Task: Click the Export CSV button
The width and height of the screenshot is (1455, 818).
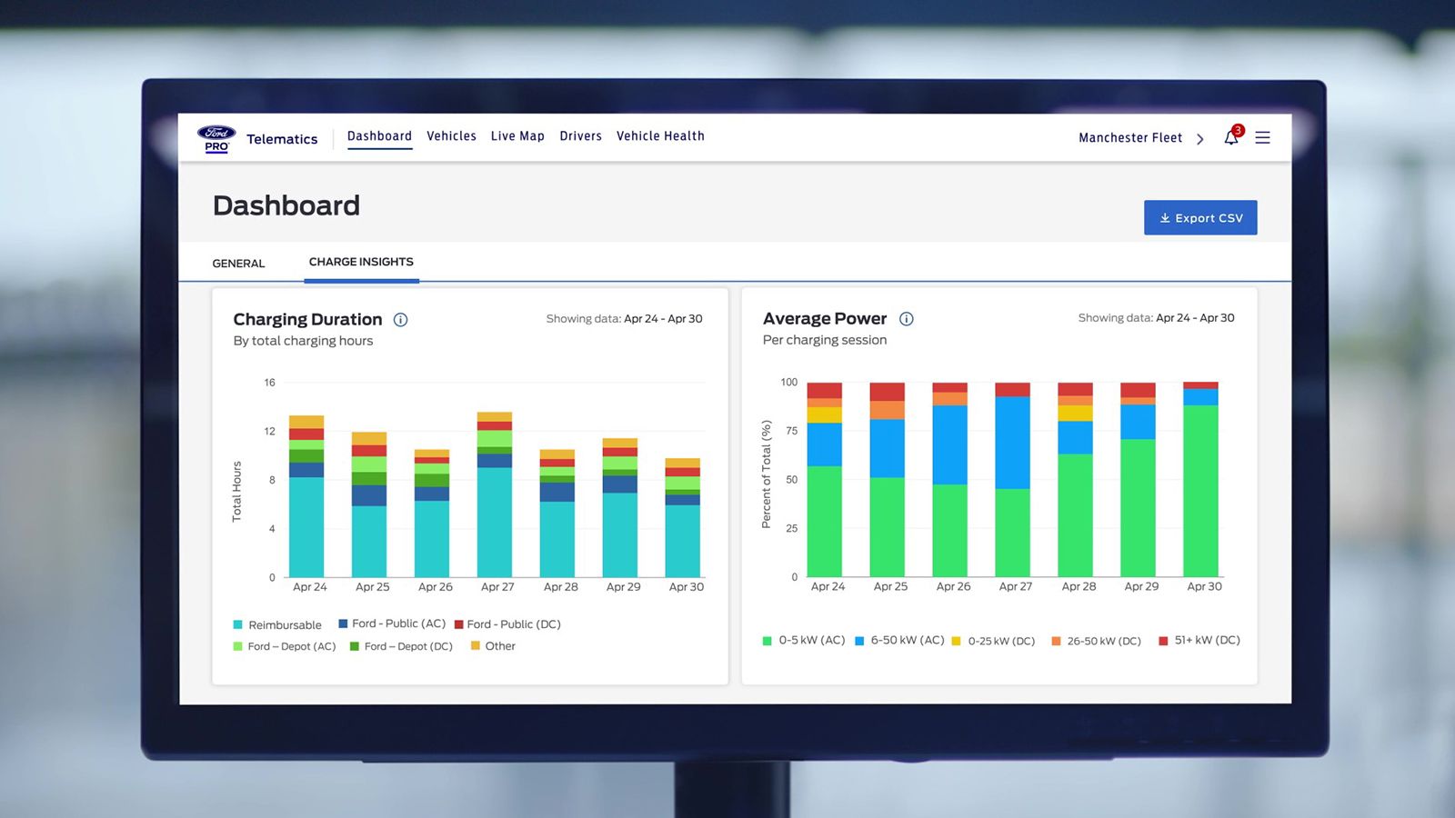Action: point(1200,218)
